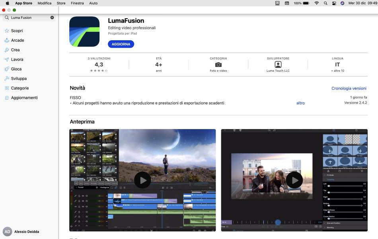Viewport: 378px width, 239px height.
Task: Clear the Luma Fusion search field
Action: [x=52, y=18]
